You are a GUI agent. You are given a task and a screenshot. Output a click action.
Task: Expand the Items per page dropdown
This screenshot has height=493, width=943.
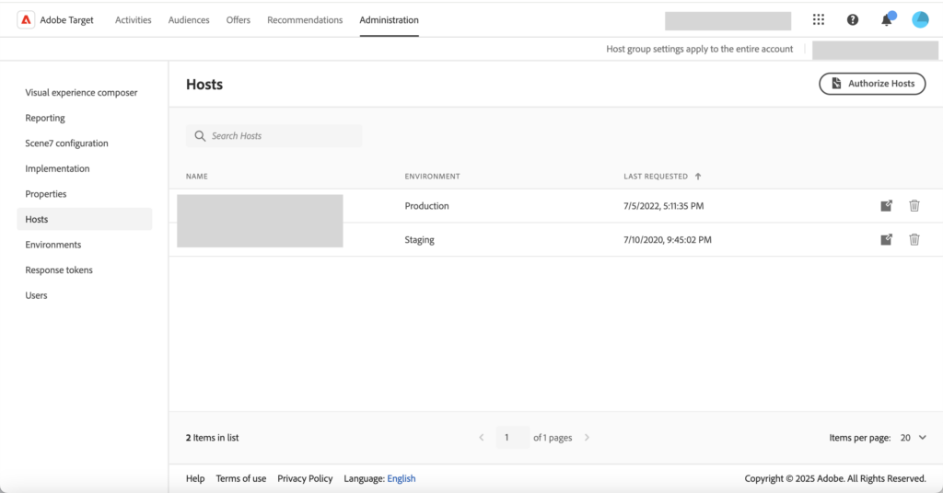(913, 438)
